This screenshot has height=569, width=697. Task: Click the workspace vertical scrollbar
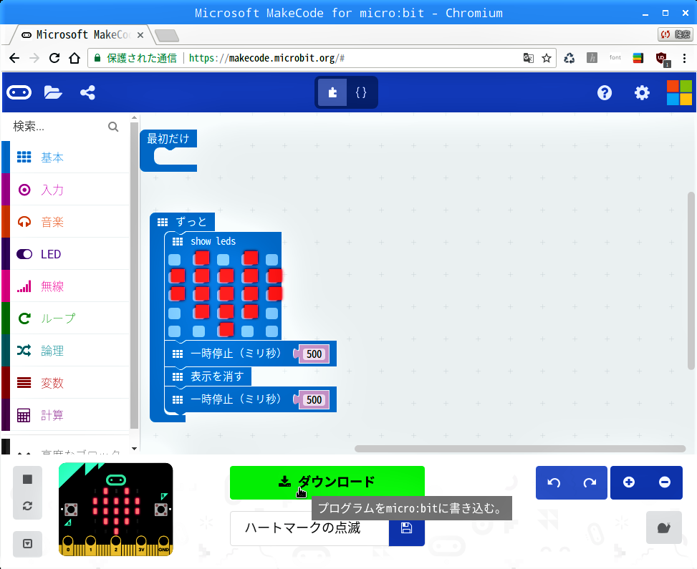691,281
